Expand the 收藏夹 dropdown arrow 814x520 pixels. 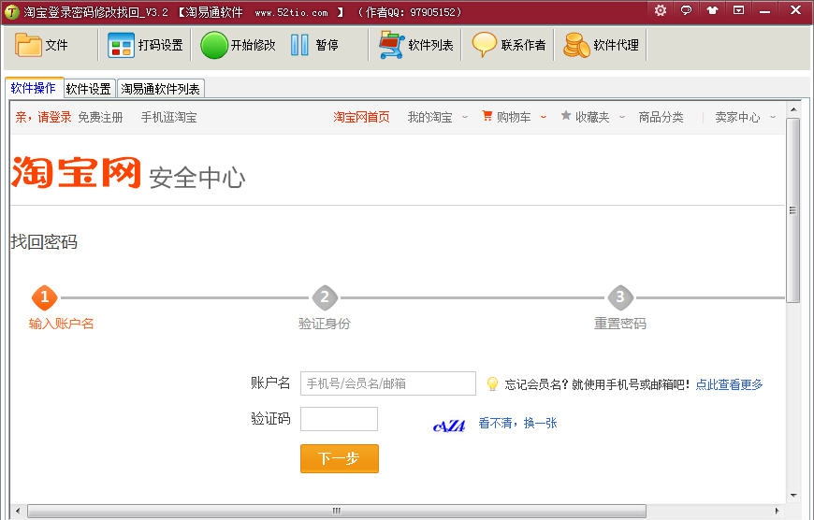click(622, 117)
